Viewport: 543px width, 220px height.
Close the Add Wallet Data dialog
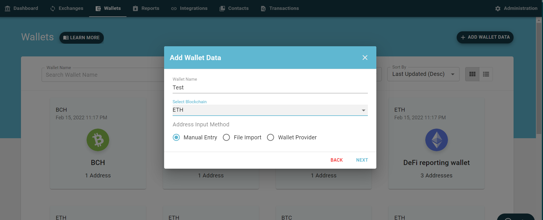[x=365, y=58]
